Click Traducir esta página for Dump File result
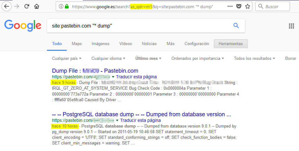This screenshot has width=299, height=151. click(136, 77)
